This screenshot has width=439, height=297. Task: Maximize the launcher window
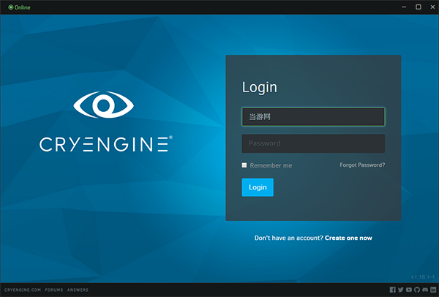[419, 7]
